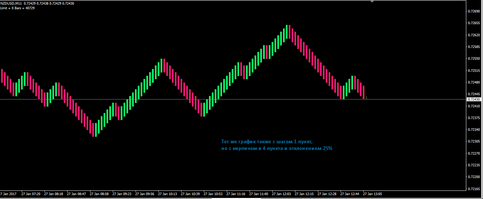The width and height of the screenshot is (483, 199).
Task: Click time axis label 27 Jan 12:44
Action: (350, 194)
